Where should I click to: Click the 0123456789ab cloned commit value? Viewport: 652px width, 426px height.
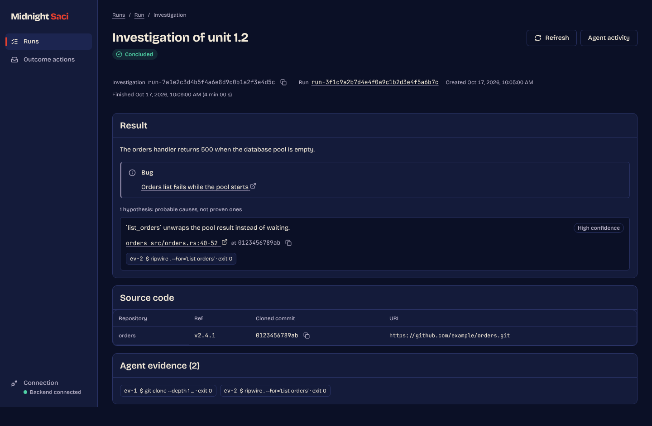click(277, 336)
